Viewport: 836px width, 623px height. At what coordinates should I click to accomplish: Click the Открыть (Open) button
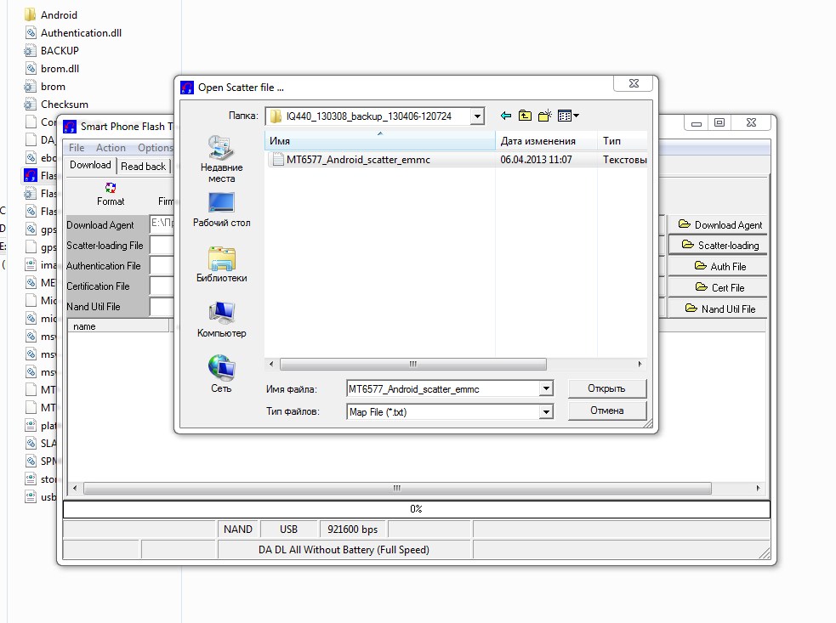(x=606, y=388)
